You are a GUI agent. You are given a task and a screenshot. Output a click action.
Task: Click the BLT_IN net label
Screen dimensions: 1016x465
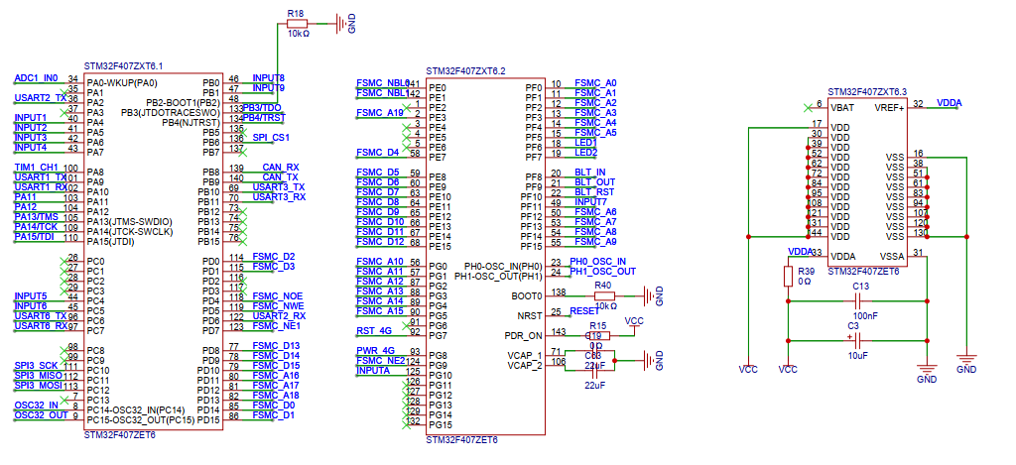coord(590,173)
